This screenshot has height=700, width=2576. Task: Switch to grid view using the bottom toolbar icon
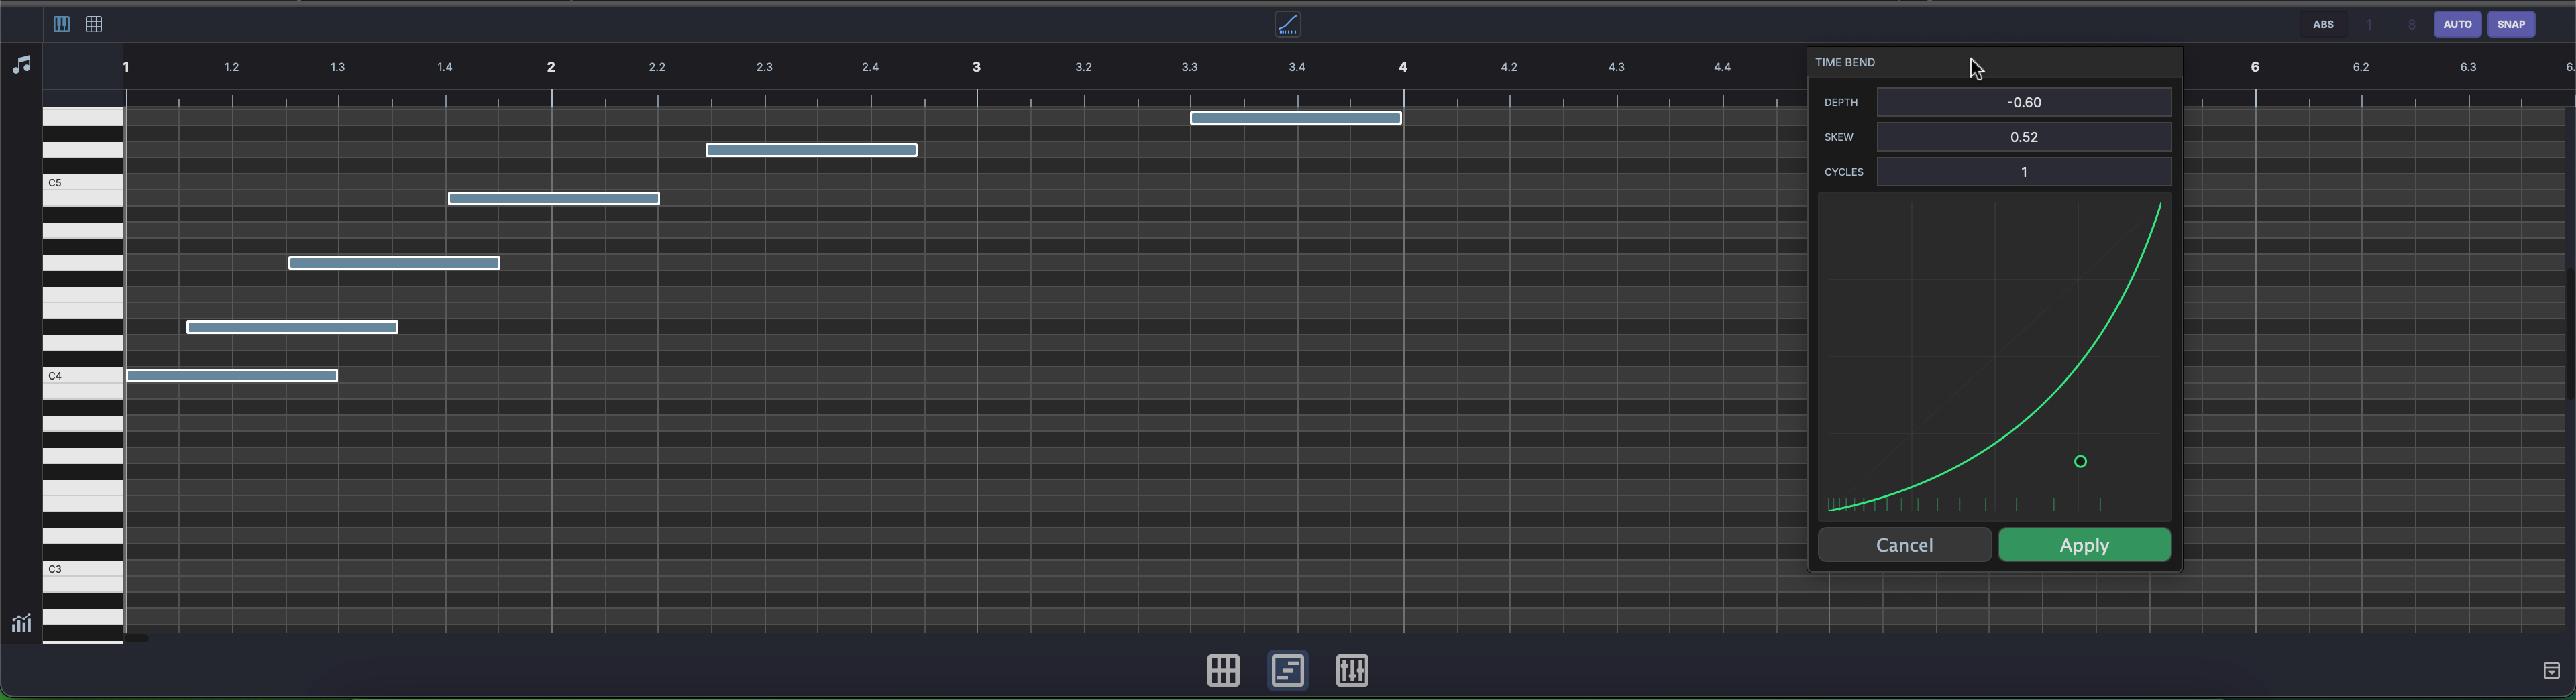pos(1222,670)
